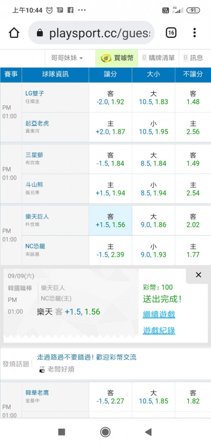Tap the coin icon beside 買噱幣
Screen dimensions: 211x446
click(x=106, y=58)
